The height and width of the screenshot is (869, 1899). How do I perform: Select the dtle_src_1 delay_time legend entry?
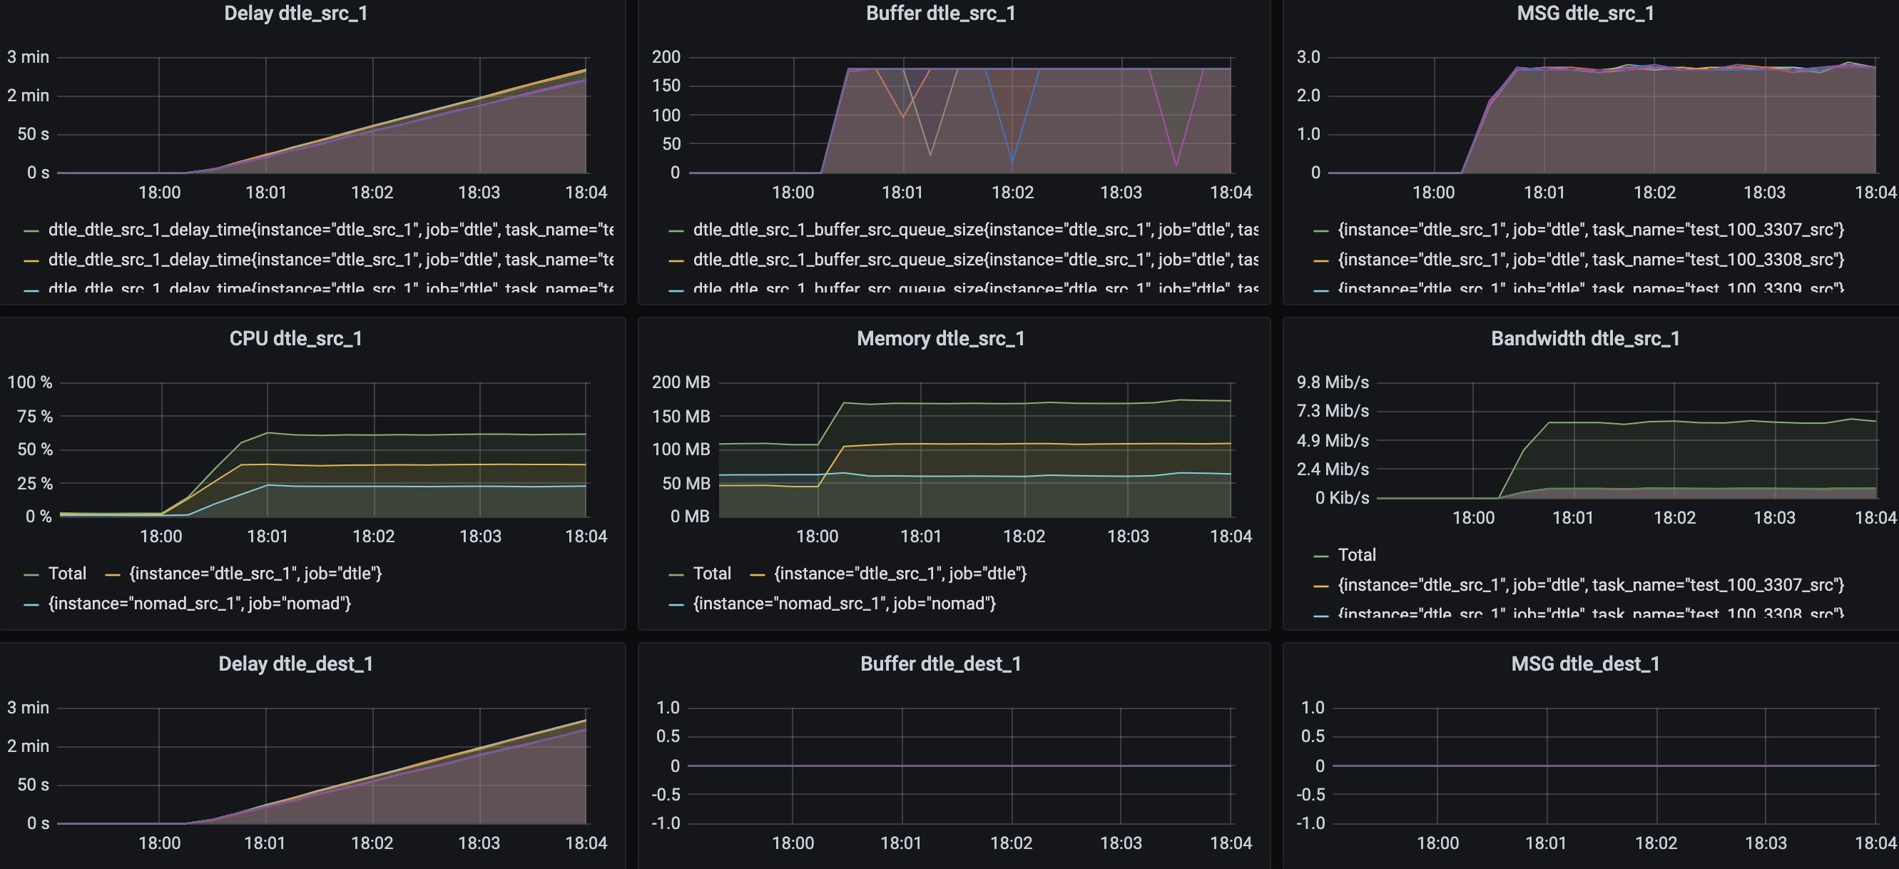331,229
